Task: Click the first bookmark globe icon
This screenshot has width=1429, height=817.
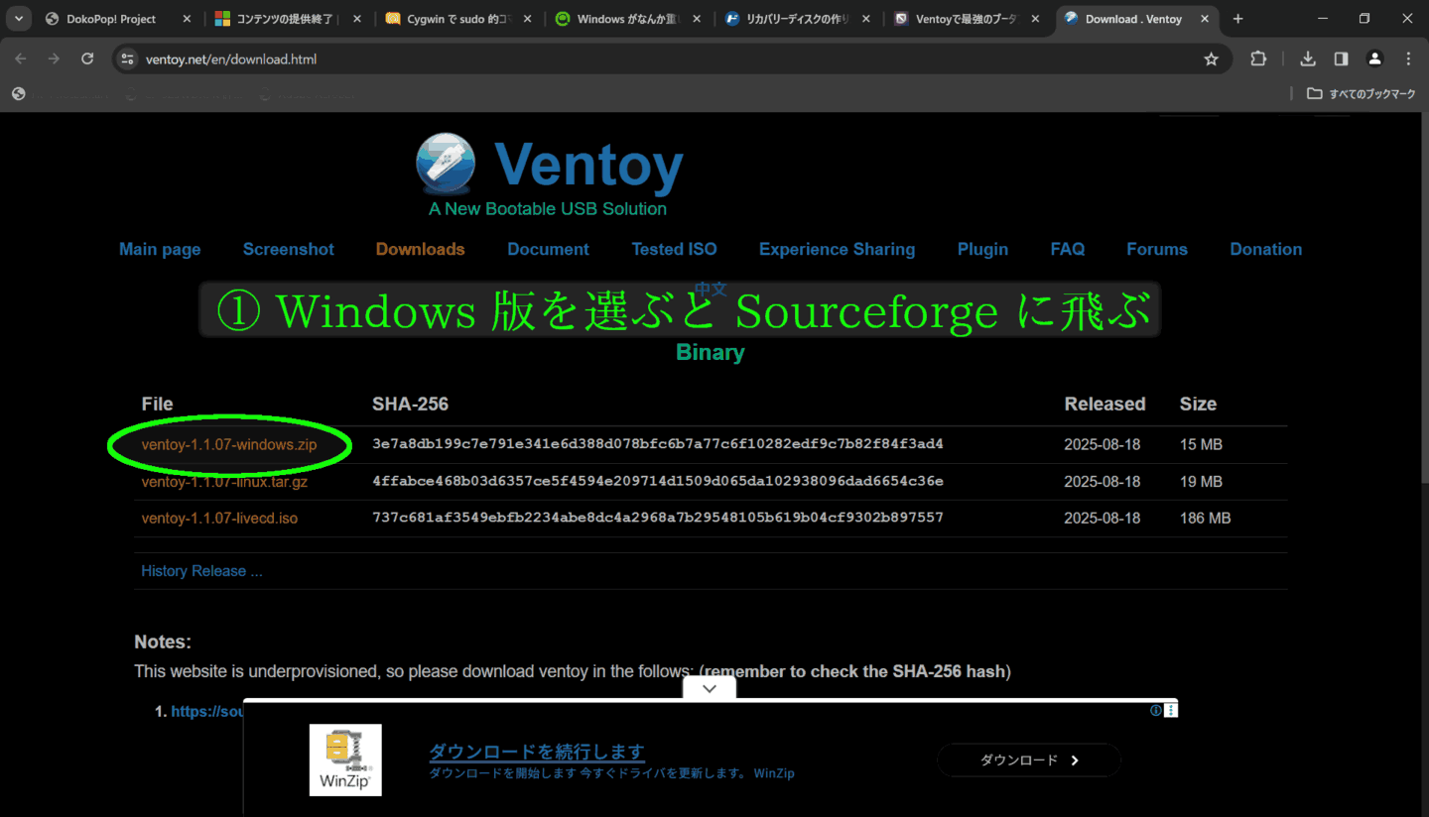Action: tap(18, 93)
